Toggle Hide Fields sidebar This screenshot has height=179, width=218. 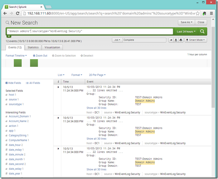[13, 83]
